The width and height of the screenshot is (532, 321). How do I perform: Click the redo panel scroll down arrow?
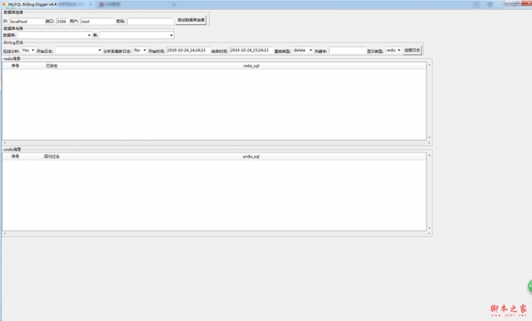(x=429, y=137)
